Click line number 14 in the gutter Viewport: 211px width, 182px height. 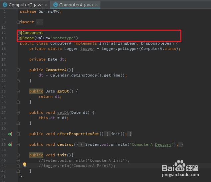point(4,43)
